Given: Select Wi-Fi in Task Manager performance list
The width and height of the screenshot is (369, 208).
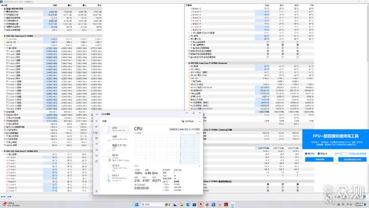Looking at the screenshot, I should [115, 158].
